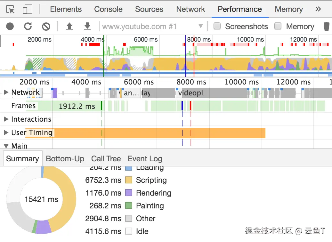Click the trash collect garbage icon

[x=326, y=26]
